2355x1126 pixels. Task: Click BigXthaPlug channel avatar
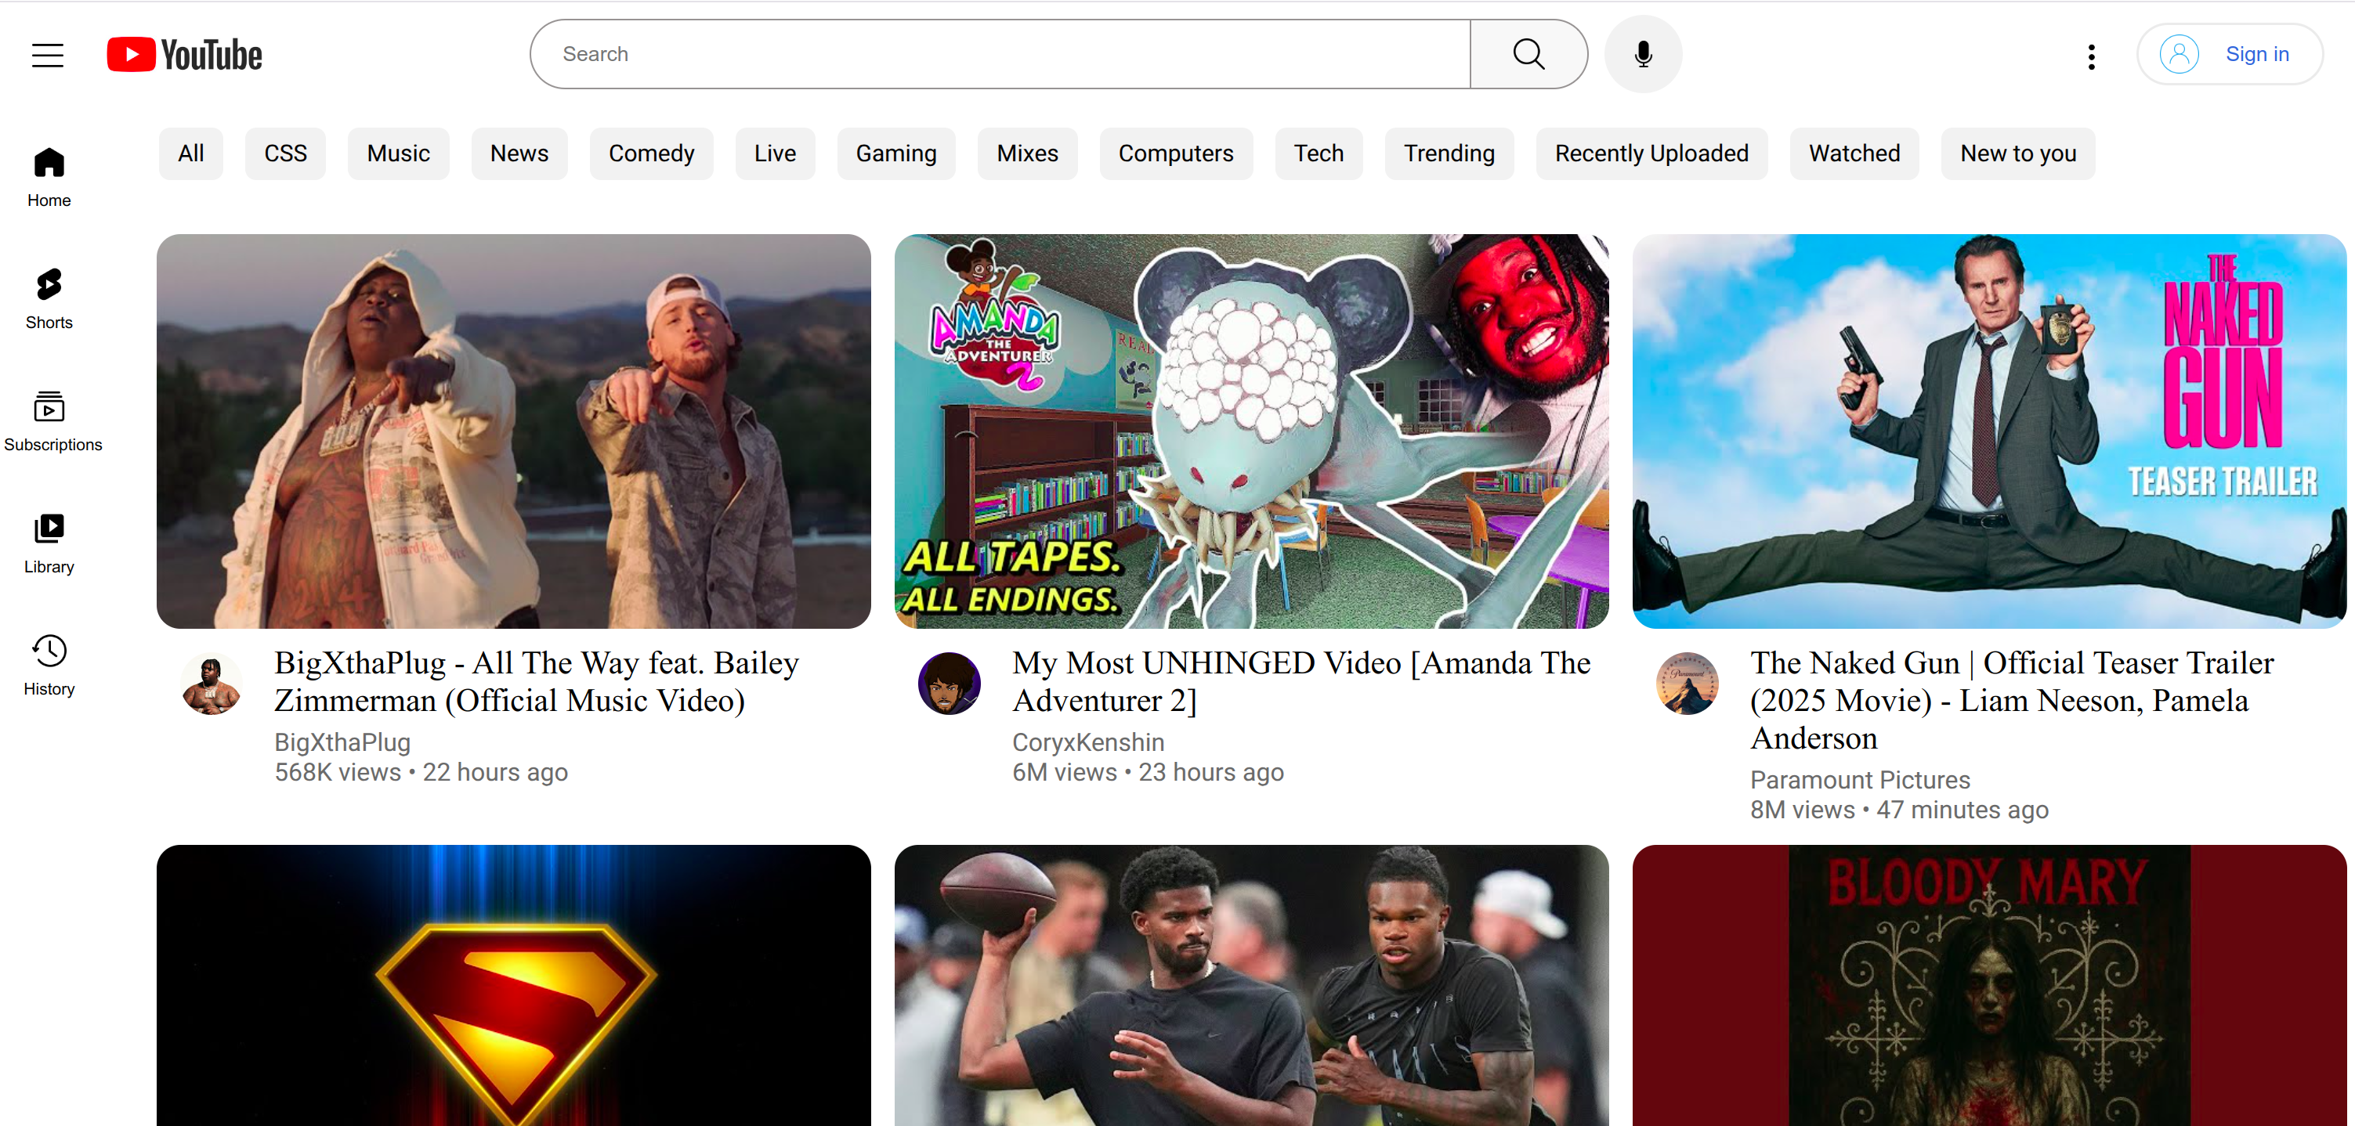pos(212,684)
